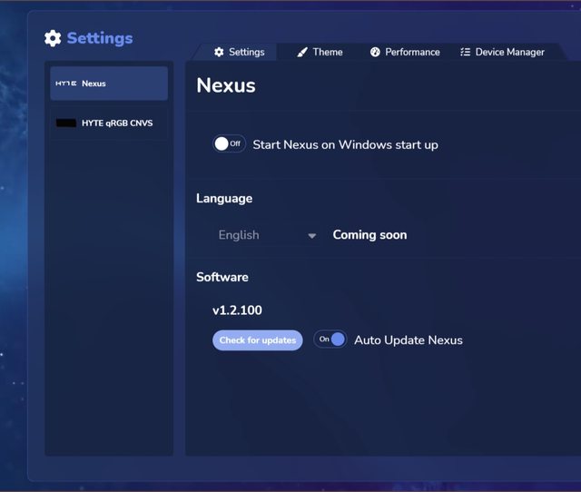Turn off the Auto Update Nexus switch
Screen dimensions: 581x492
pyautogui.click(x=330, y=339)
